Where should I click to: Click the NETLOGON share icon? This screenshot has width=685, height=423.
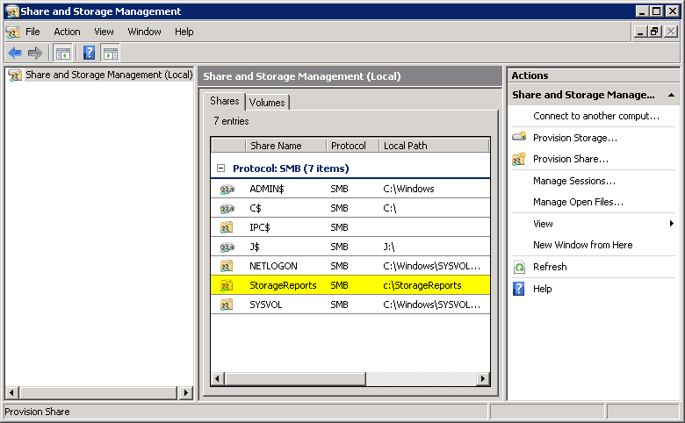(227, 266)
